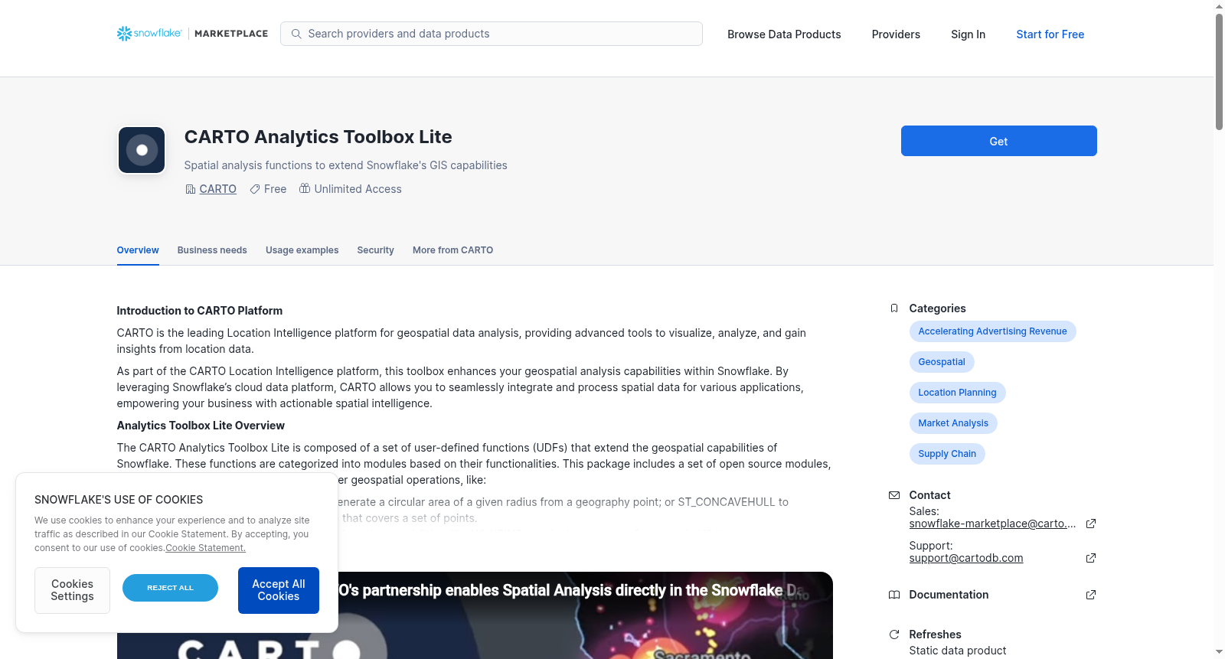Screen dimensions: 1225x659
Task: Click the MARKETPLACE header label
Action: point(231,34)
